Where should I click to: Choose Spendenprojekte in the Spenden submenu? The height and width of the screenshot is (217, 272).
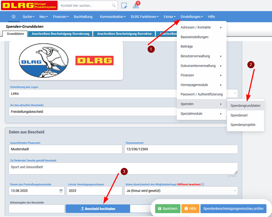pyautogui.click(x=243, y=125)
